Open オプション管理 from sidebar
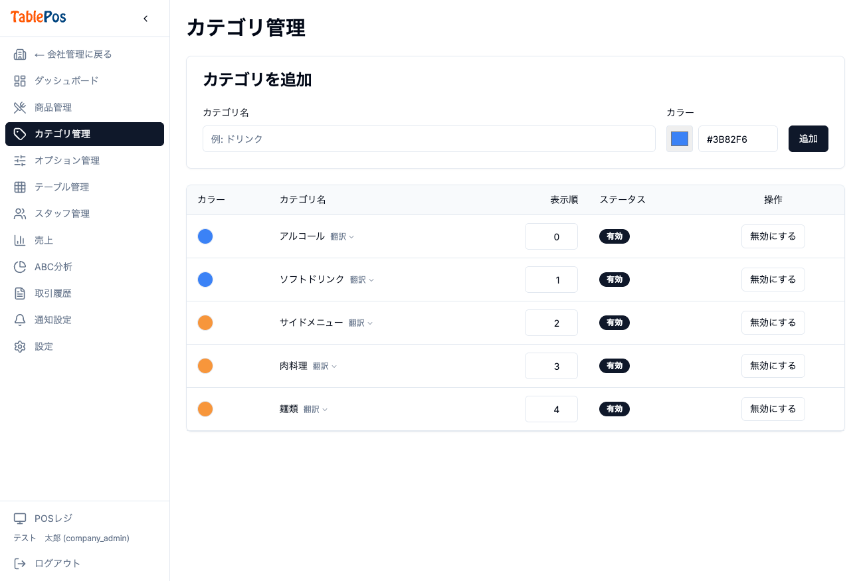861x581 pixels. click(x=84, y=161)
